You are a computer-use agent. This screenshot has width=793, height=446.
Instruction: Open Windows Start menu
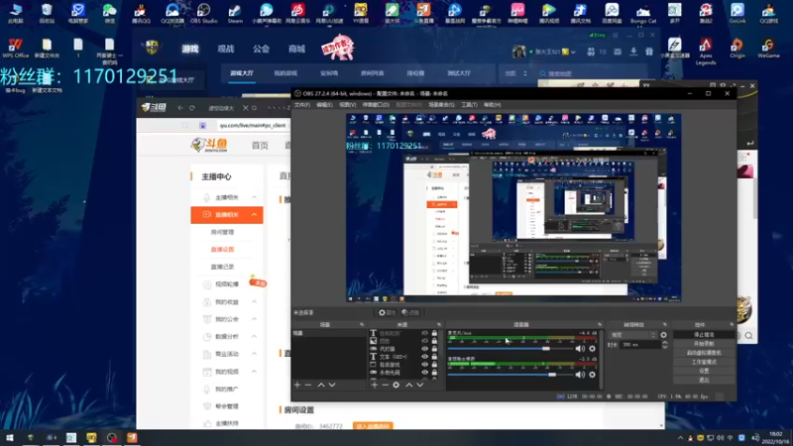[10, 437]
